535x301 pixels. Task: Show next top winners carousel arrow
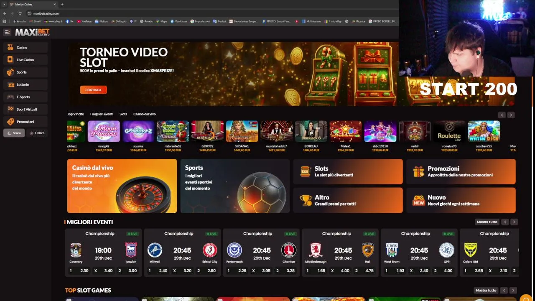point(511,115)
